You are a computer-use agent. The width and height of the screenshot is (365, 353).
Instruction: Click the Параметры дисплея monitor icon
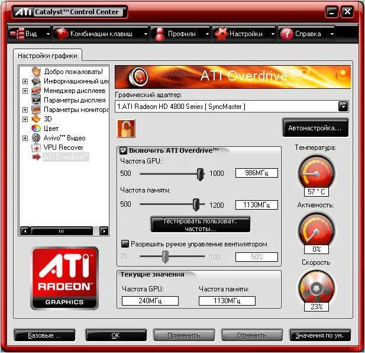(x=36, y=100)
